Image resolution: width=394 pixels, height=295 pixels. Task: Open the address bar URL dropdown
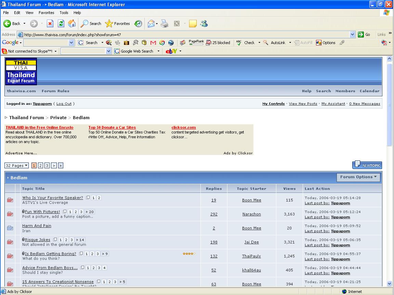point(352,34)
